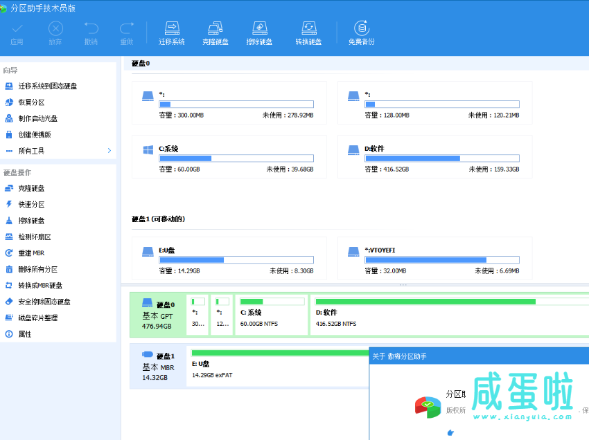
Task: Click the usage bar of C:系统 card
Action: pyautogui.click(x=236, y=158)
